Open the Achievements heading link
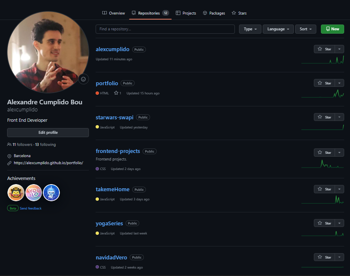The width and height of the screenshot is (350, 276). pos(21,178)
